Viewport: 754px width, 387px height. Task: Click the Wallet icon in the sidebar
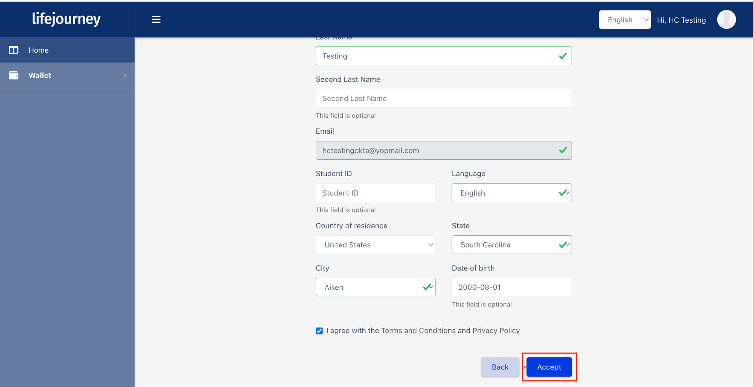pos(13,75)
